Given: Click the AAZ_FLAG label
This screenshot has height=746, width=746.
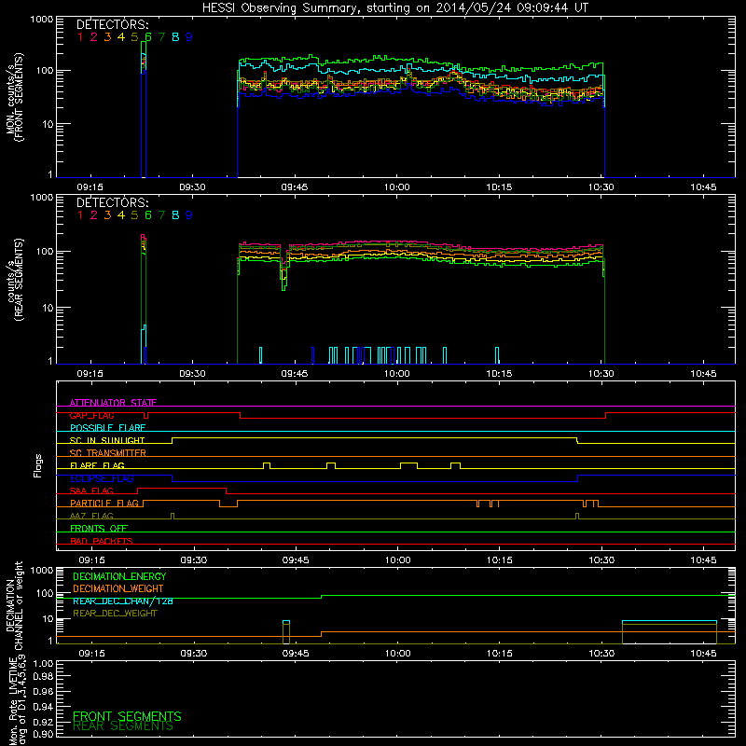Looking at the screenshot, I should click(x=91, y=516).
